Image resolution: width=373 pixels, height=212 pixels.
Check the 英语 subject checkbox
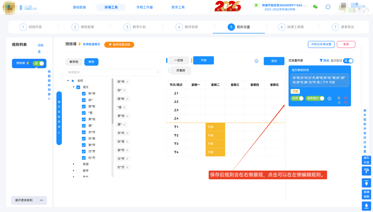(x=78, y=164)
